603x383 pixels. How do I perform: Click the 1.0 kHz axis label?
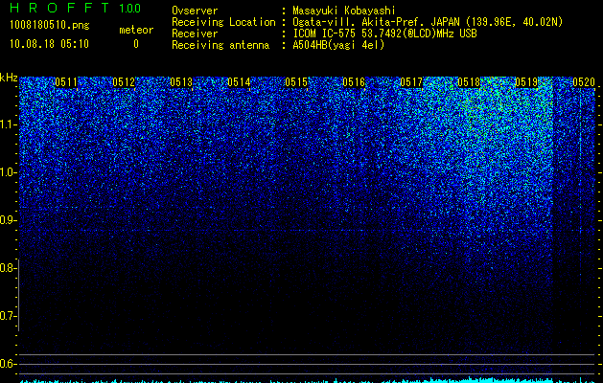[x=8, y=172]
